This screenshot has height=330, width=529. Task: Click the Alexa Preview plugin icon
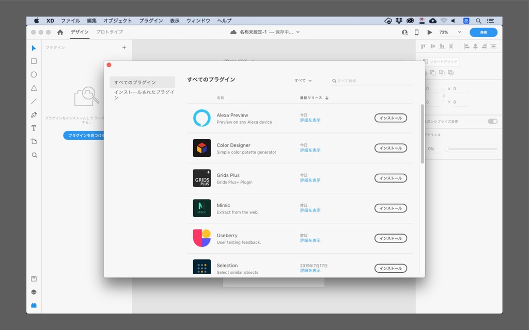click(x=202, y=118)
